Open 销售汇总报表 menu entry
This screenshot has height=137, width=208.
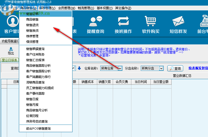point(46,60)
